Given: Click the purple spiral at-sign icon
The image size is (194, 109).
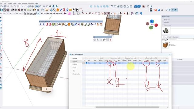Looking at the screenshot, I should (132, 13).
